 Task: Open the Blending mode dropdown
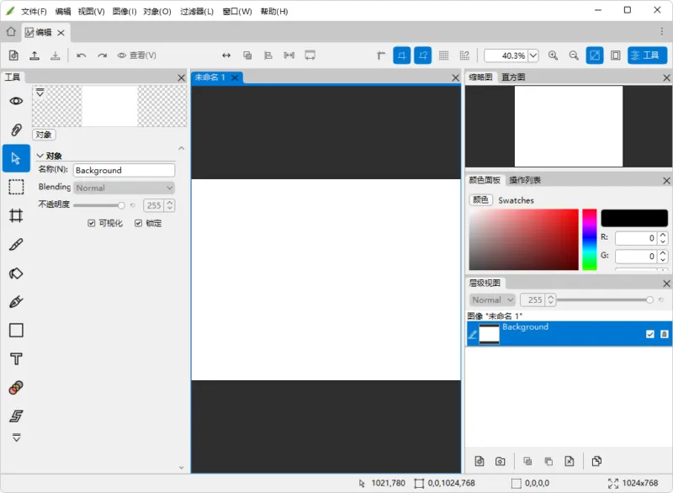click(x=124, y=188)
